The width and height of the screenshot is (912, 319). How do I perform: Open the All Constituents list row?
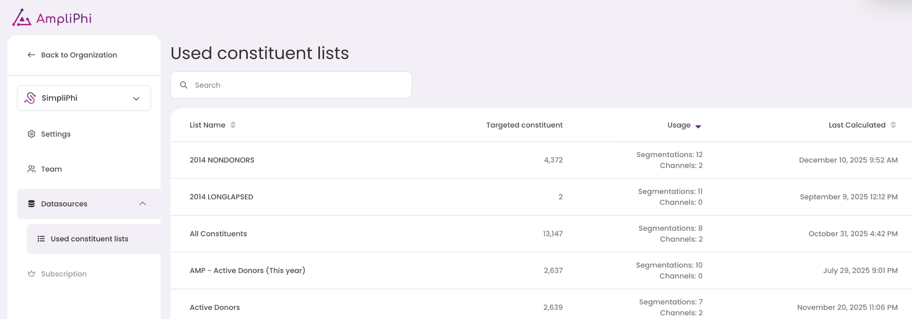[x=218, y=234]
